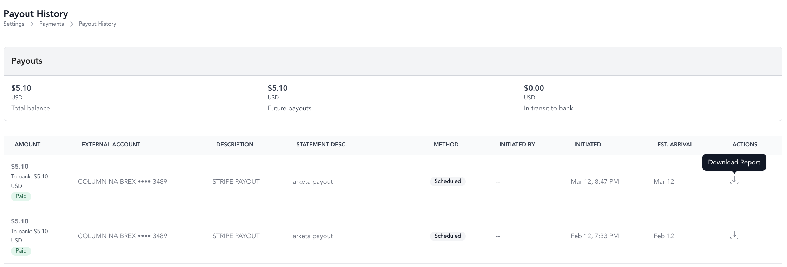Open Settings breadcrumb link
The width and height of the screenshot is (787, 267).
(x=14, y=24)
